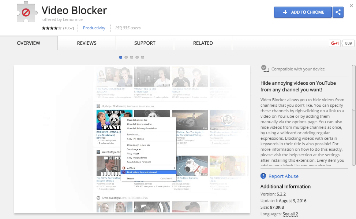The image size is (356, 219).
Task: Click the 809 count next to G+1
Action: 348,43
